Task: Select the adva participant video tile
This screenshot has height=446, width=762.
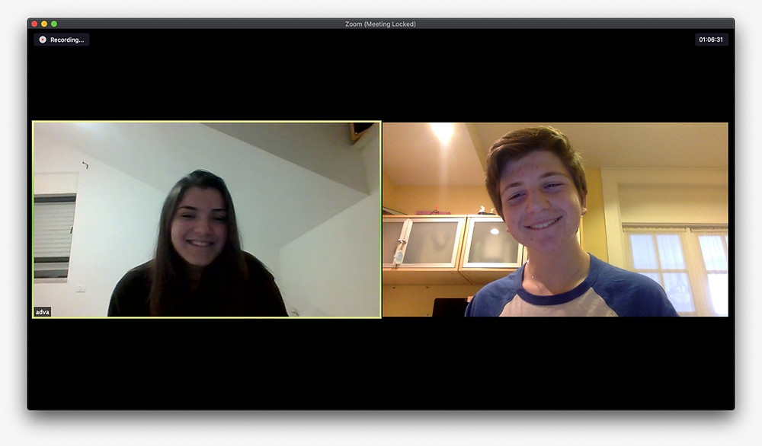Action: [207, 219]
